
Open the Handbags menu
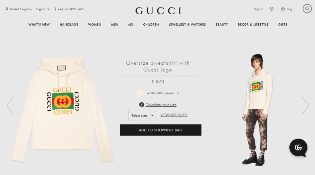(x=69, y=25)
